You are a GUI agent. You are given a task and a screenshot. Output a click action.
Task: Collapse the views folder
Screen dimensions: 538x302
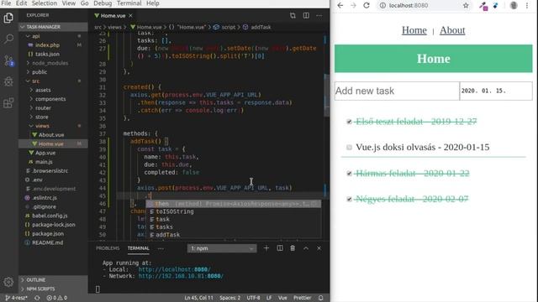(x=53, y=126)
